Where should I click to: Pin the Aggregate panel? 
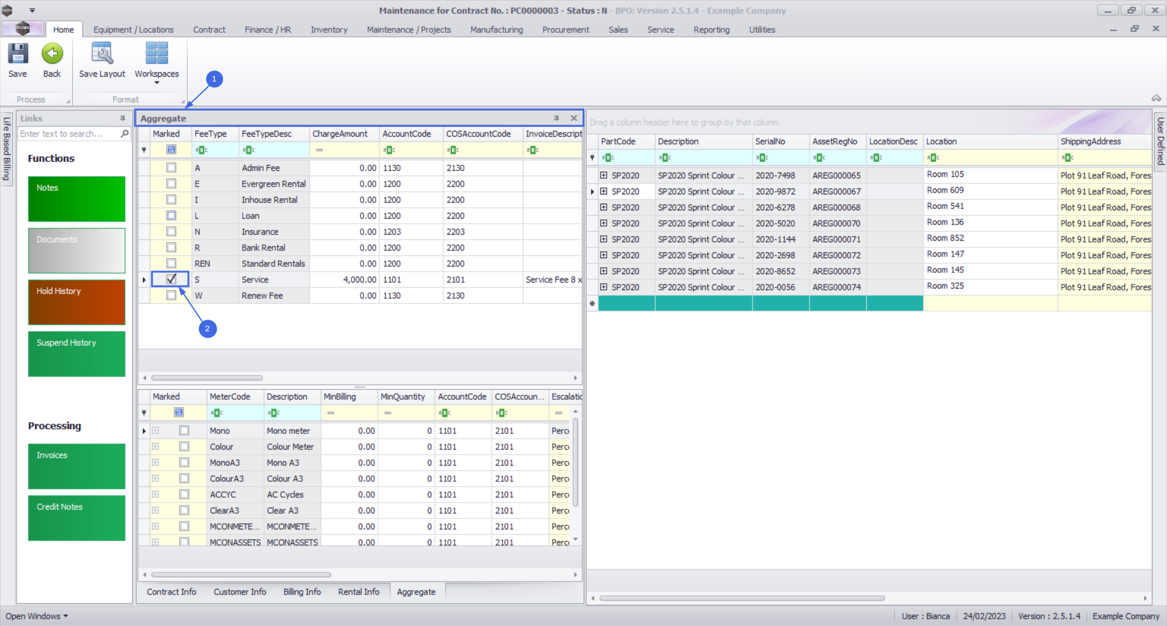point(556,119)
